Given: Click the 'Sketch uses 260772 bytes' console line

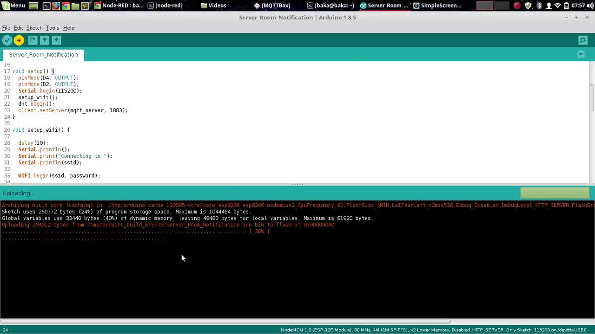Looking at the screenshot, I should point(126,212).
